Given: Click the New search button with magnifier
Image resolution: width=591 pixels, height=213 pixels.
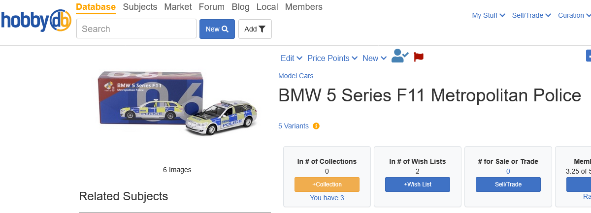Looking at the screenshot, I should [x=217, y=29].
